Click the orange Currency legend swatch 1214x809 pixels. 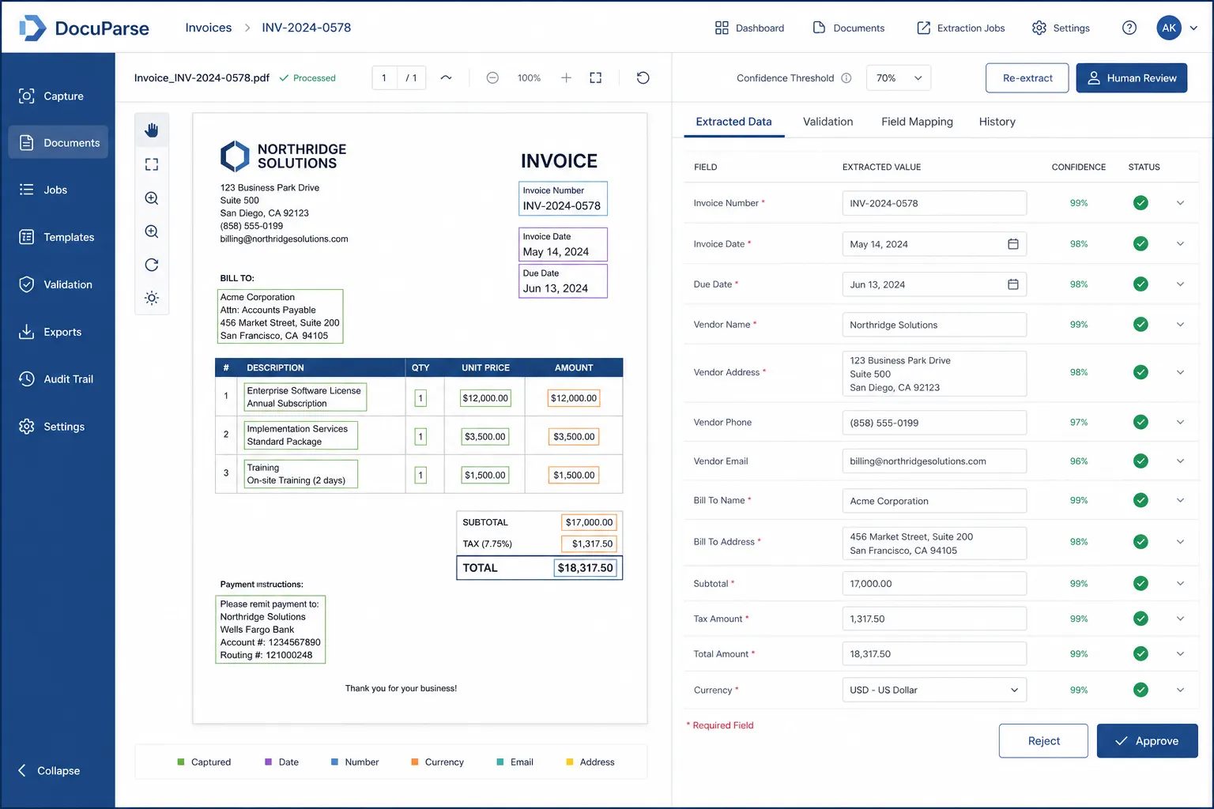(415, 762)
